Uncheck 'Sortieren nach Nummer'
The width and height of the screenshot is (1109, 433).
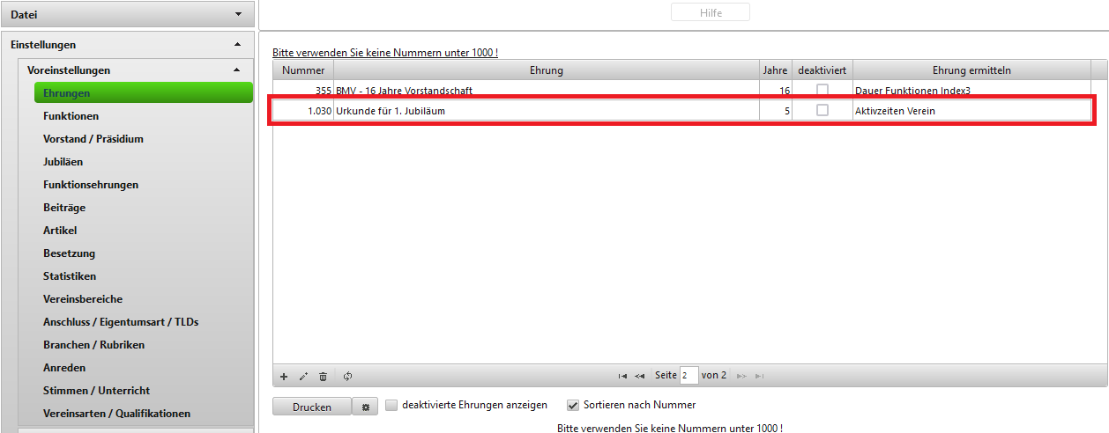[573, 406]
